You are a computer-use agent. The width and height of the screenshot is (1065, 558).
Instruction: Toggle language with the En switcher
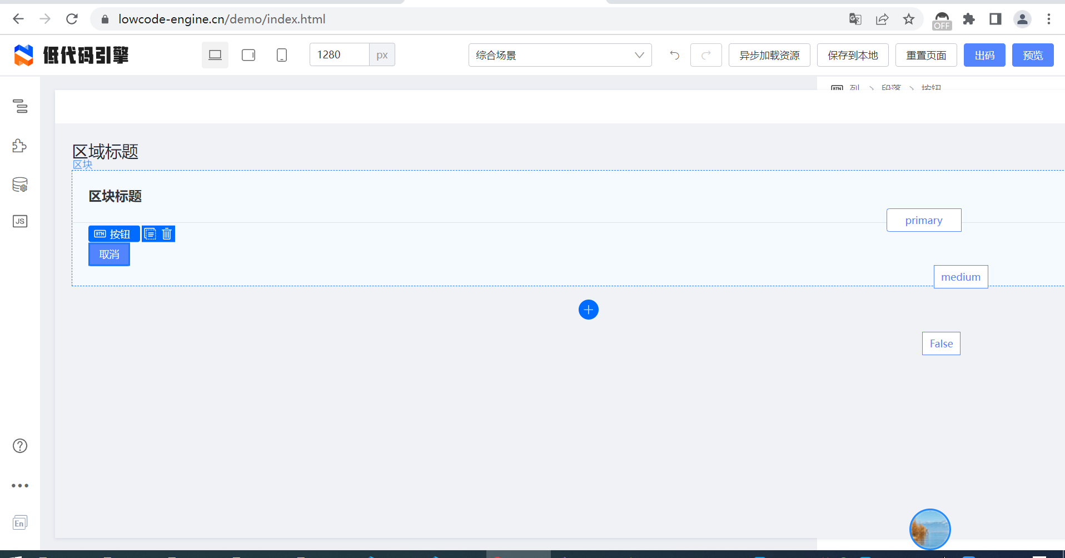coord(19,522)
